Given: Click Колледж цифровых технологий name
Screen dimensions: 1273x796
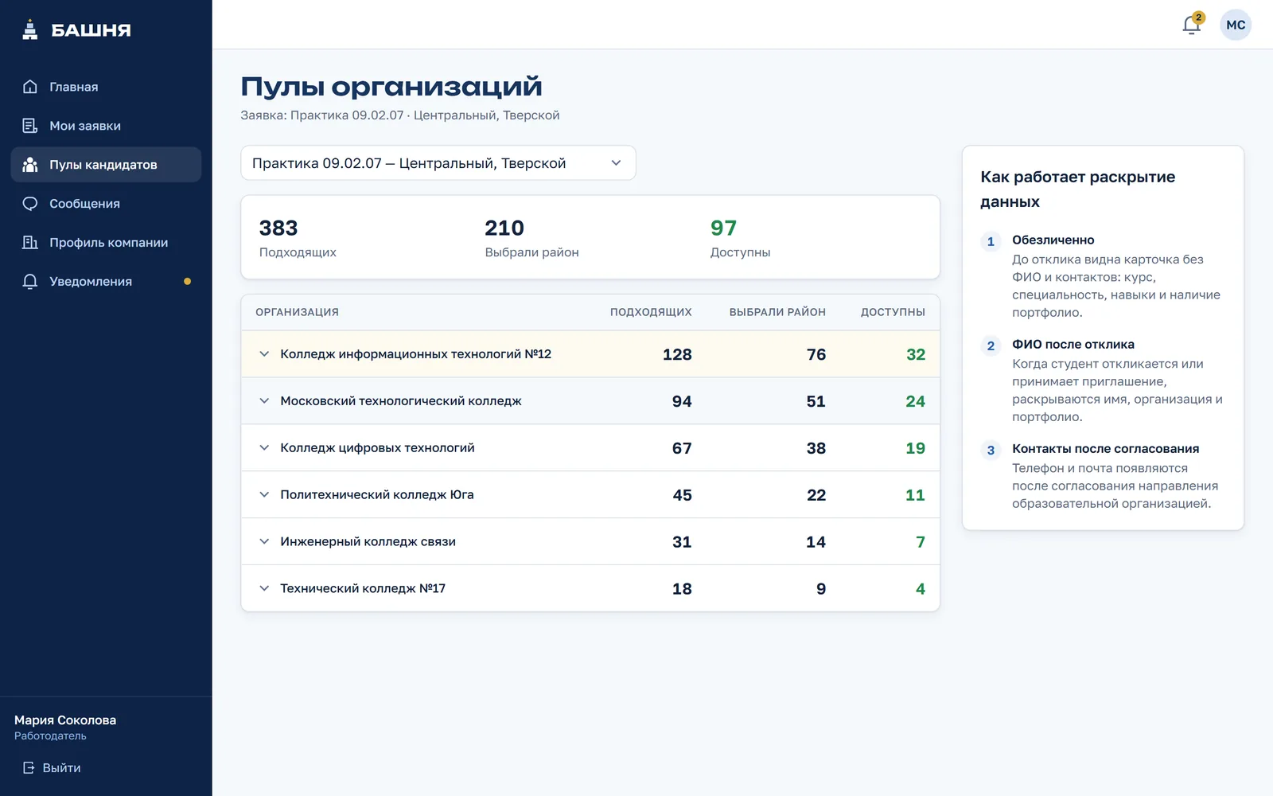Looking at the screenshot, I should pyautogui.click(x=377, y=448).
